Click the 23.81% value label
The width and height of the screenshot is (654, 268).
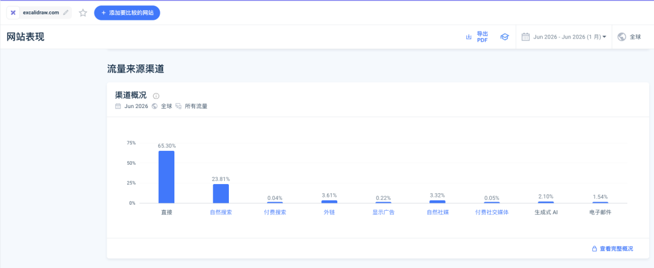[x=220, y=179]
